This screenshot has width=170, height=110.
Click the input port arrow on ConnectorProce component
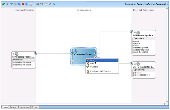click(x=72, y=53)
